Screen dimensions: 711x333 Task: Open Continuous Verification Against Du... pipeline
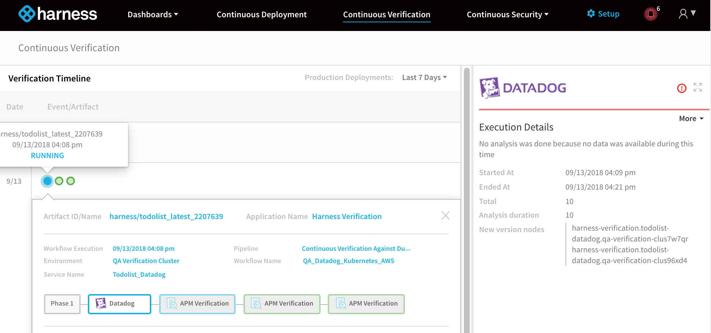[x=356, y=249]
